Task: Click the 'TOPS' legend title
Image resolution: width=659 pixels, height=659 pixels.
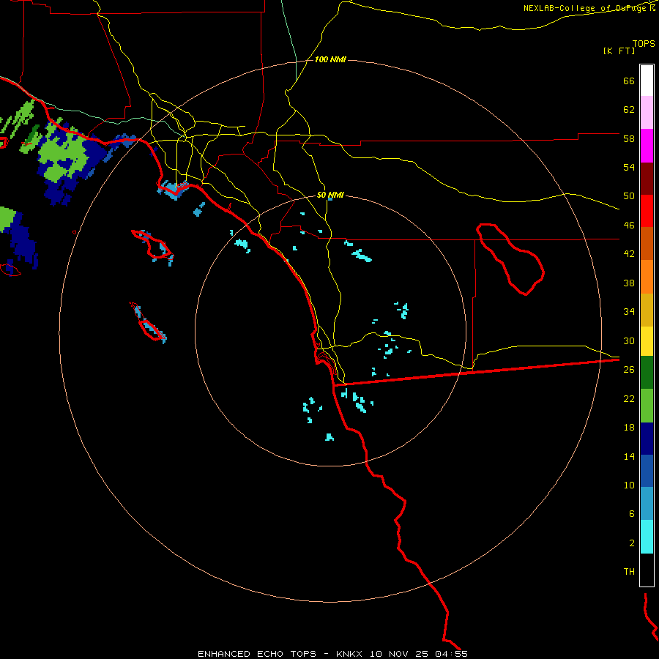Action: click(644, 43)
